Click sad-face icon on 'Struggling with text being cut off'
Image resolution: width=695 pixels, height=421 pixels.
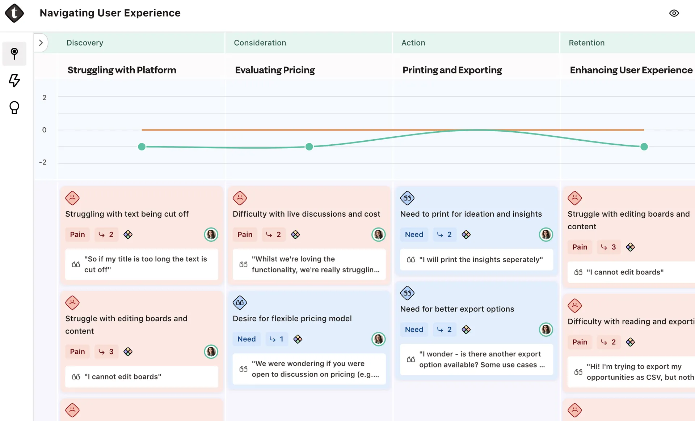[x=72, y=198]
